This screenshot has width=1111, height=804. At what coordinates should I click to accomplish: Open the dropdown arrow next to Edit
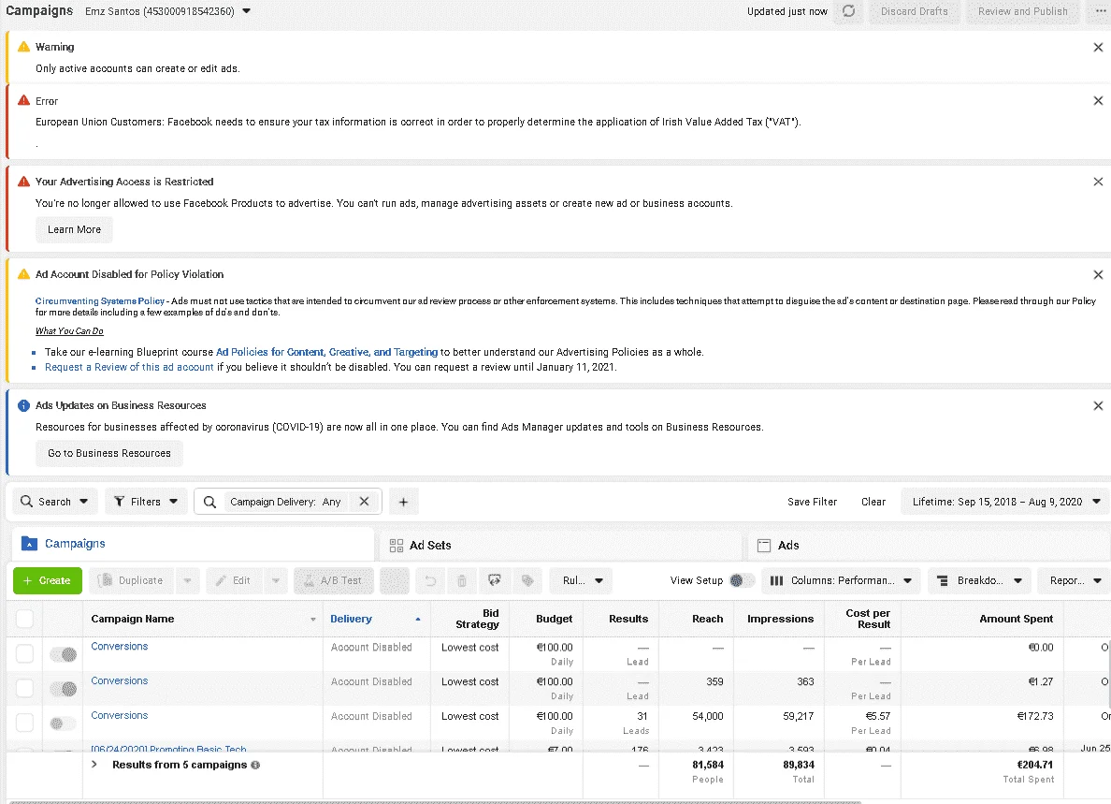[276, 580]
